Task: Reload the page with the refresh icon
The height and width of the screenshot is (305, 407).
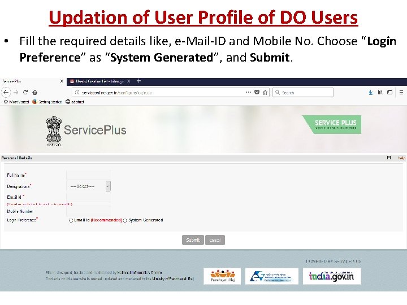Action: pos(25,92)
